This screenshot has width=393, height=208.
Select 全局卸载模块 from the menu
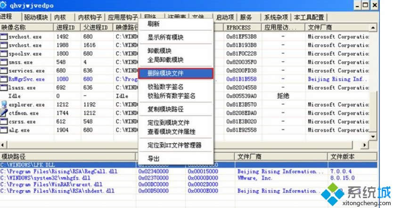[165, 60]
